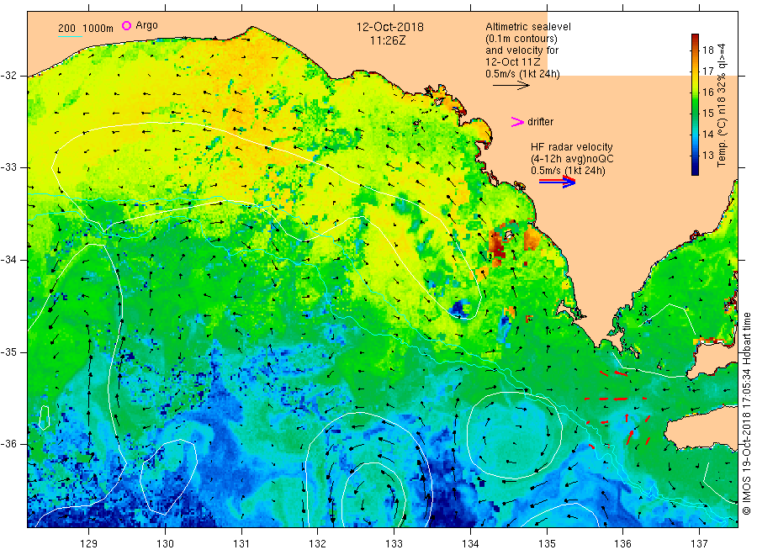Click the magenta drifter arrowhead symbol
Viewport: 757px width, 555px height.
point(517,122)
